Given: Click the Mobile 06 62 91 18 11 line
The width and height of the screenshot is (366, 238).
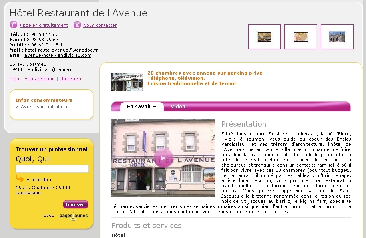Looking at the screenshot, I should (37, 45).
